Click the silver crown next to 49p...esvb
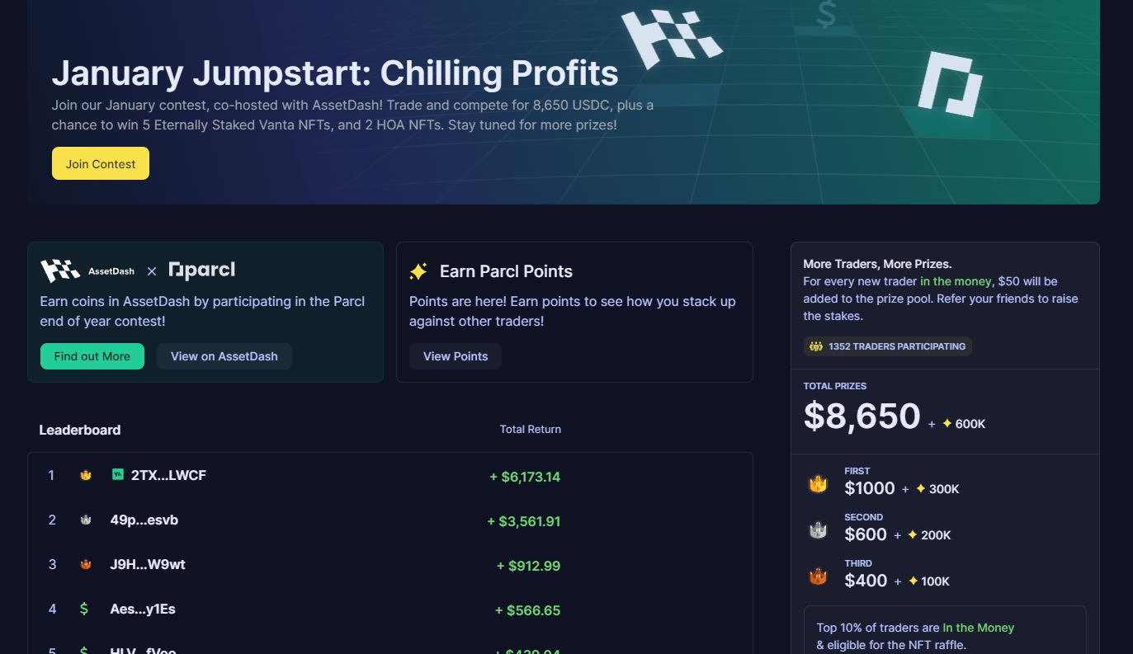 86,520
